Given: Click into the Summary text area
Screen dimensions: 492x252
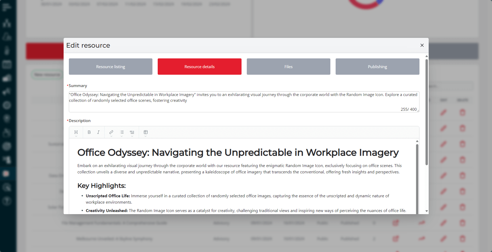Looking at the screenshot, I should [x=244, y=102].
